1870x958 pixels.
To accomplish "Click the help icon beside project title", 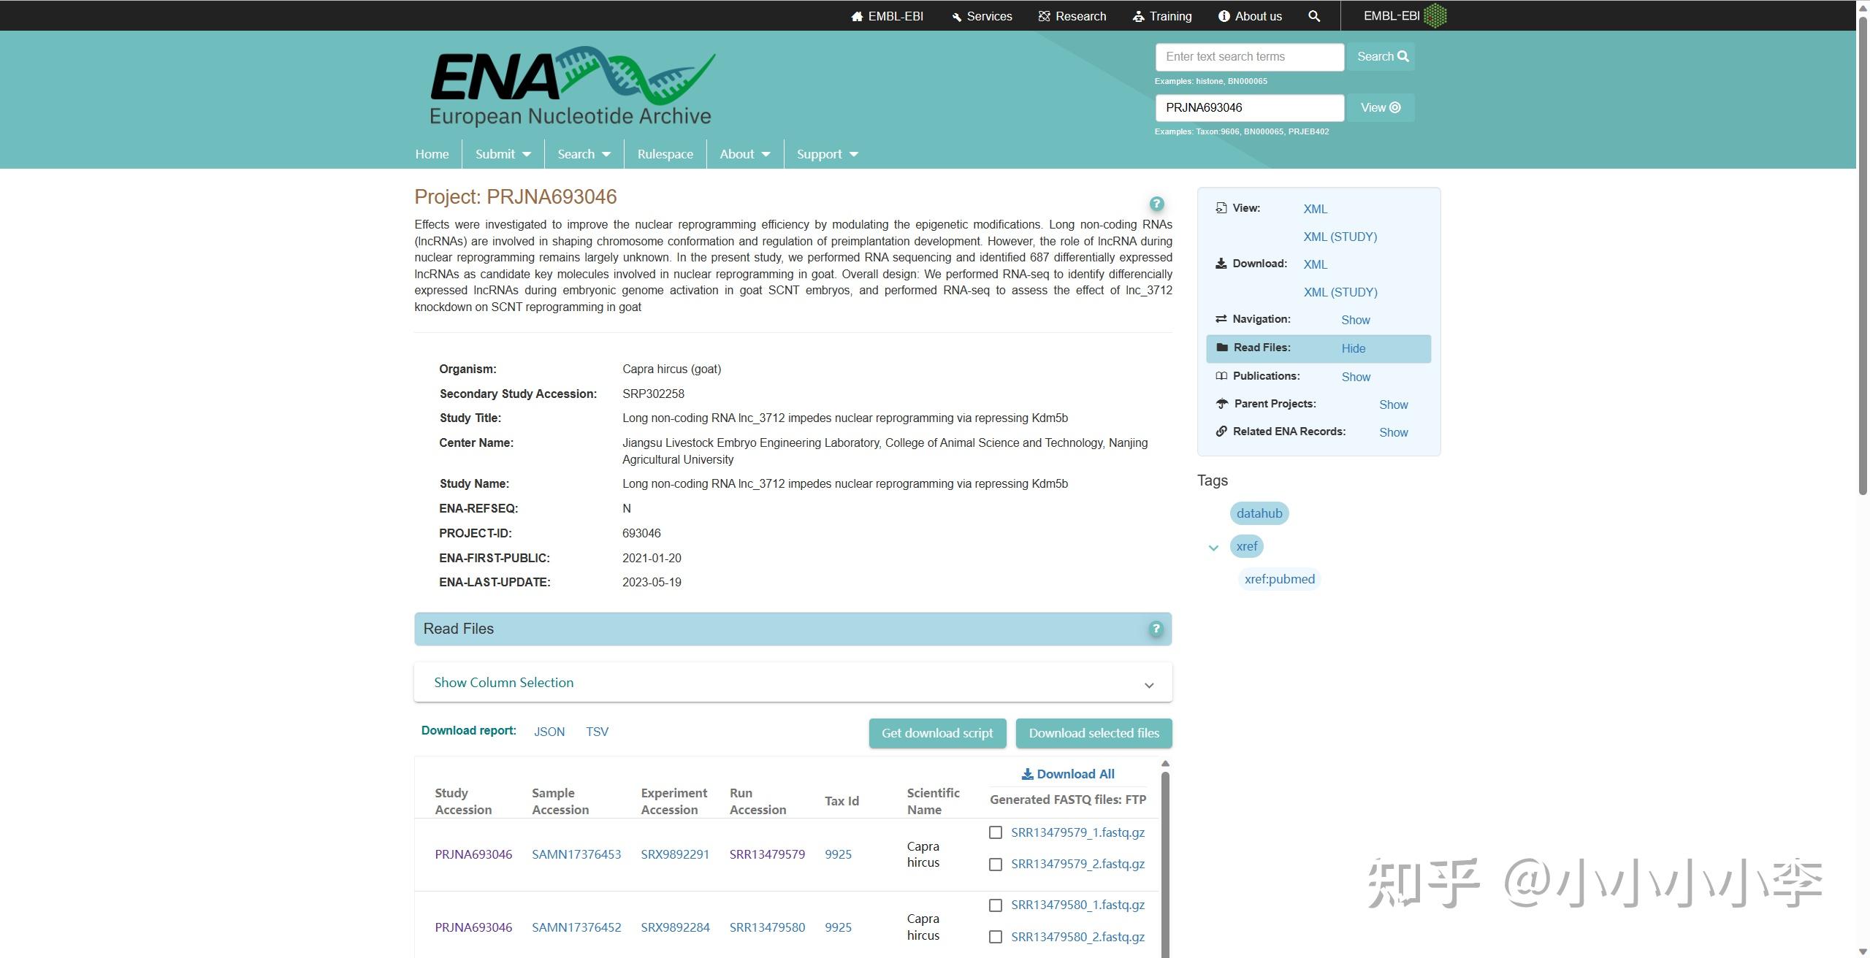I will coord(1156,204).
